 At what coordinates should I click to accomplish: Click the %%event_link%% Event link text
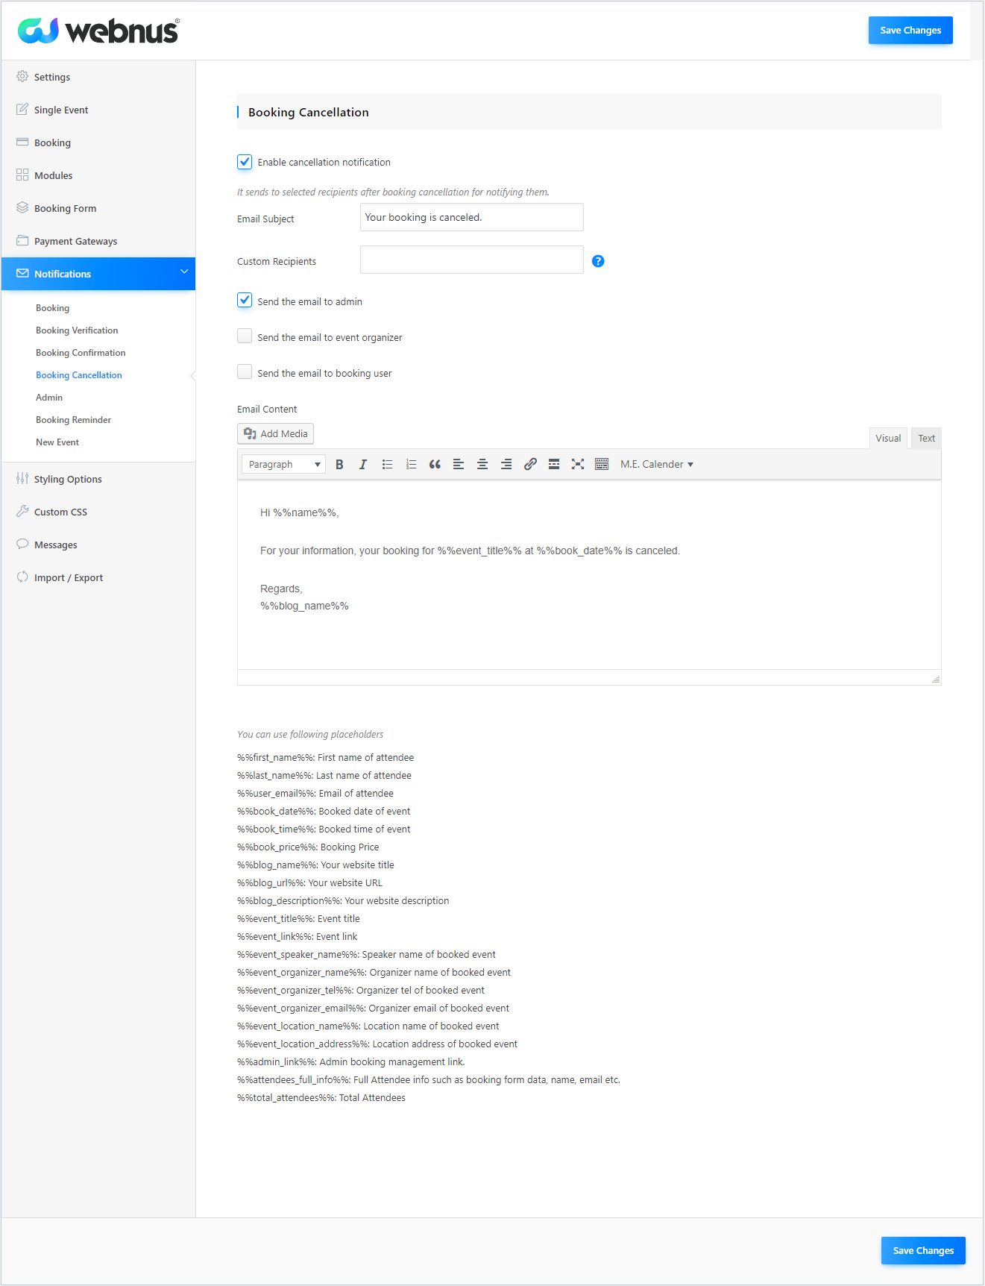click(x=298, y=937)
